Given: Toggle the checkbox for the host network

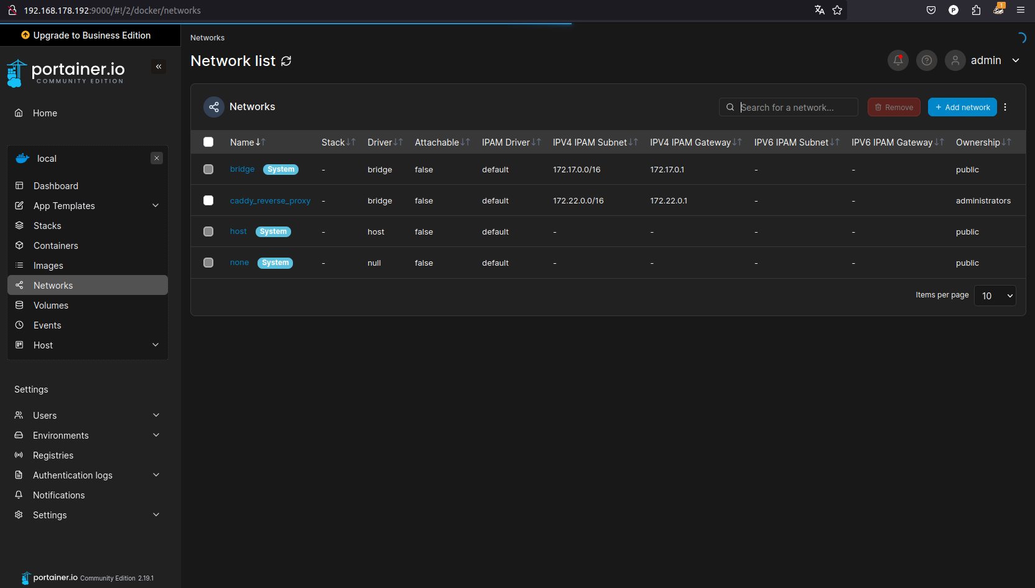Looking at the screenshot, I should click(x=208, y=231).
